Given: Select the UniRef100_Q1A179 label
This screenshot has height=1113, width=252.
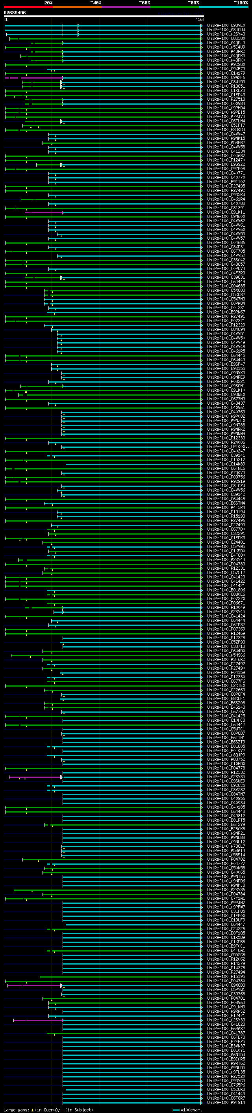Looking at the screenshot, I should pos(226,73).
